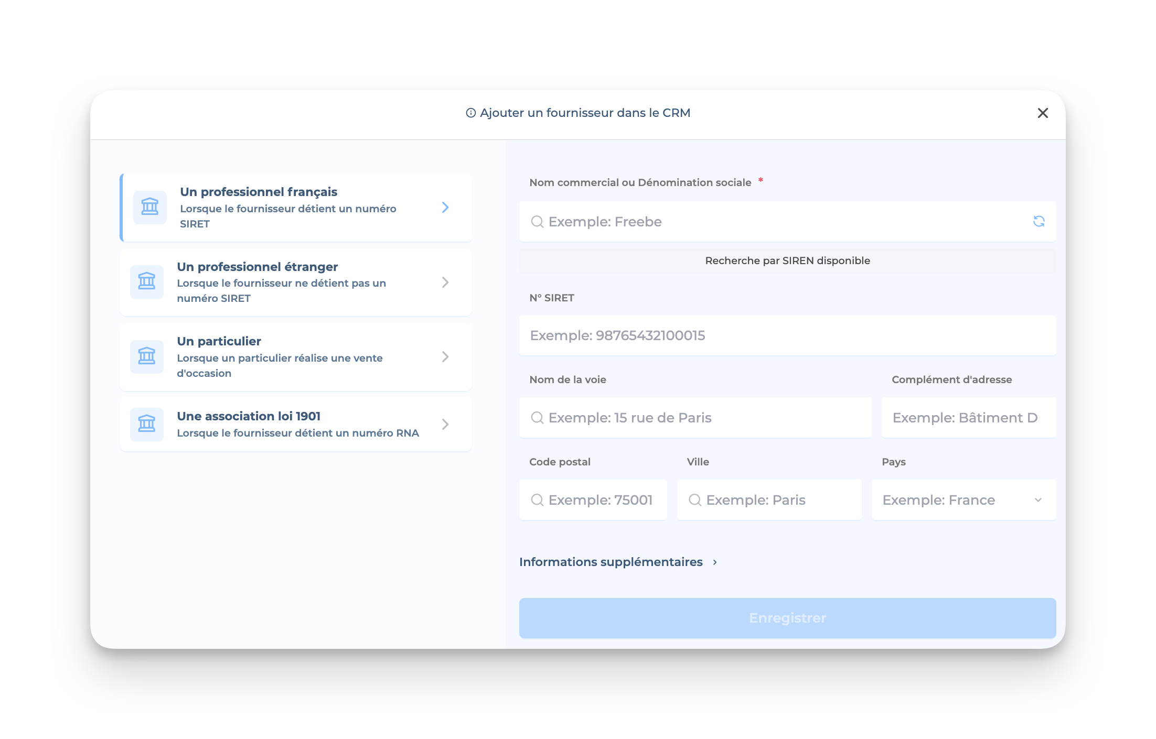Click the Recherche par SIREN disponible banner
The width and height of the screenshot is (1156, 739).
click(787, 260)
